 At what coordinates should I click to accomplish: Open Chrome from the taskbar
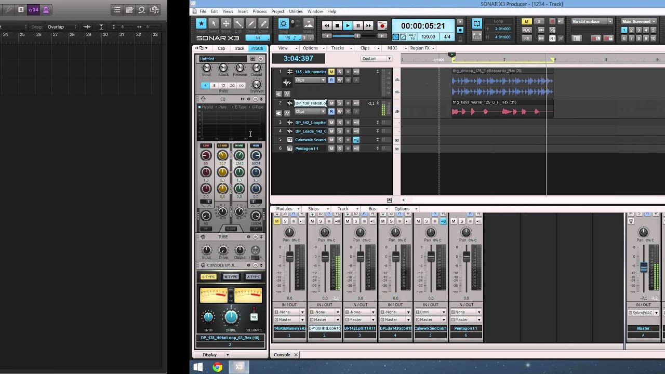(217, 367)
